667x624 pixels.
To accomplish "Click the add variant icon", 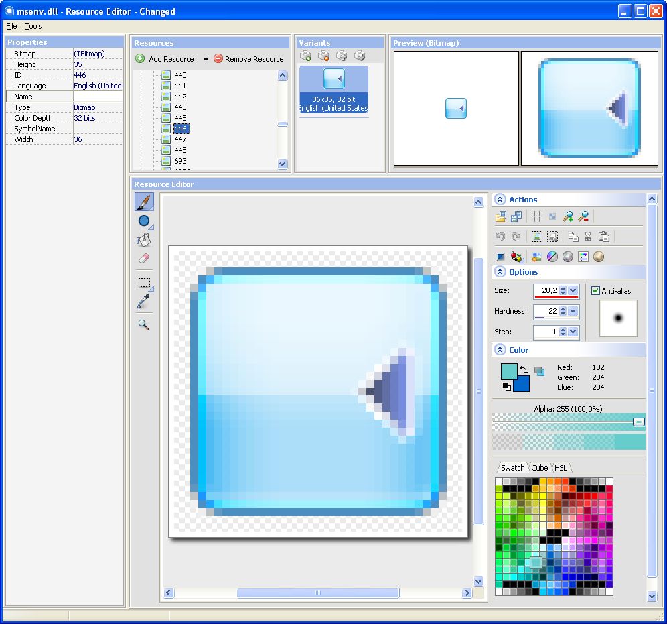I will (306, 56).
